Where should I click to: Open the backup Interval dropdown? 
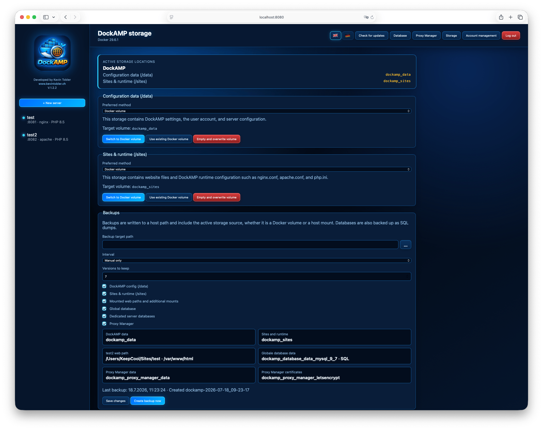tap(257, 260)
